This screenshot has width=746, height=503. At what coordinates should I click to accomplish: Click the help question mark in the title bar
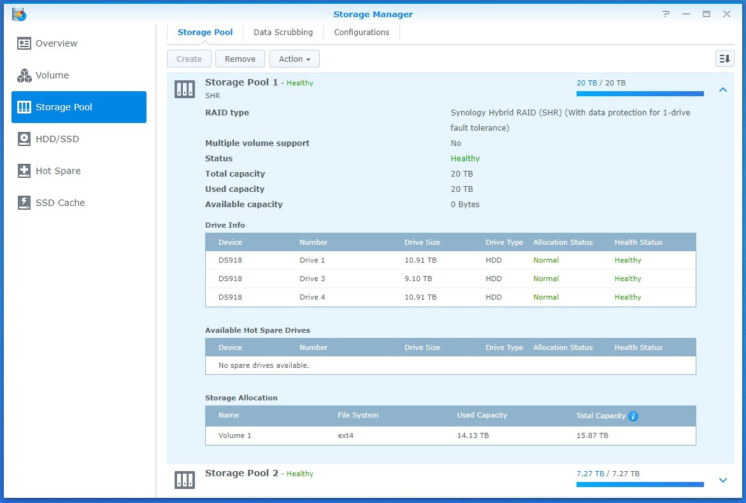666,13
